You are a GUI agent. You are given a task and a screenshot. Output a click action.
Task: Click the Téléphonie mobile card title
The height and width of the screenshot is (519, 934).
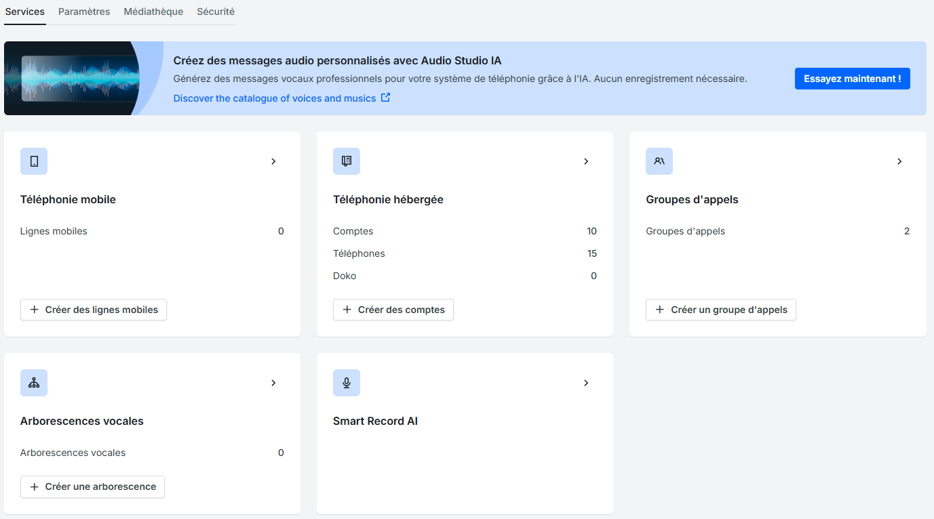point(68,200)
